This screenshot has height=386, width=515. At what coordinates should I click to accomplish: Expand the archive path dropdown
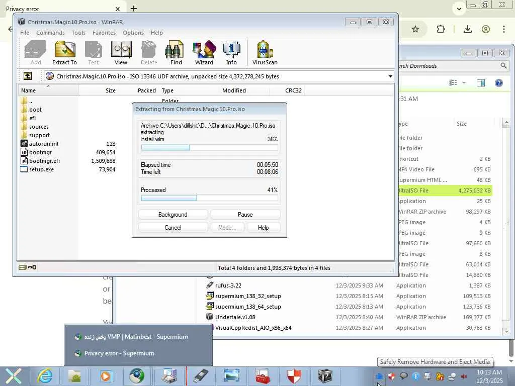coord(390,76)
